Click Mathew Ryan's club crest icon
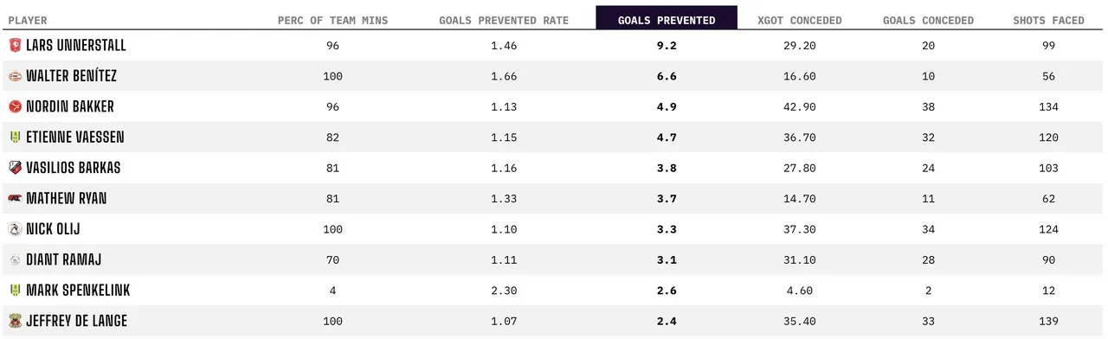Screen dimensions: 1108x339 15,199
